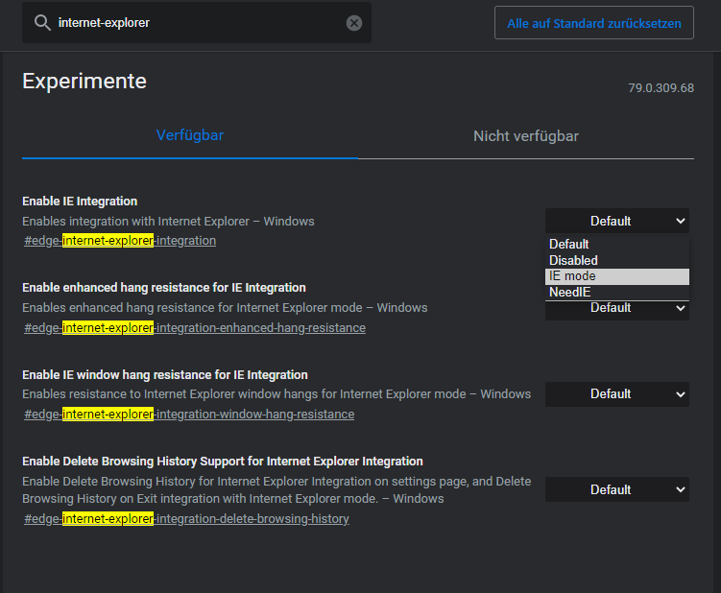721x593 pixels.
Task: Expand enhanced hang resistance dropdown
Action: tap(616, 309)
